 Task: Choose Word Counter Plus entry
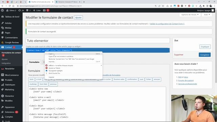click(x=74, y=73)
